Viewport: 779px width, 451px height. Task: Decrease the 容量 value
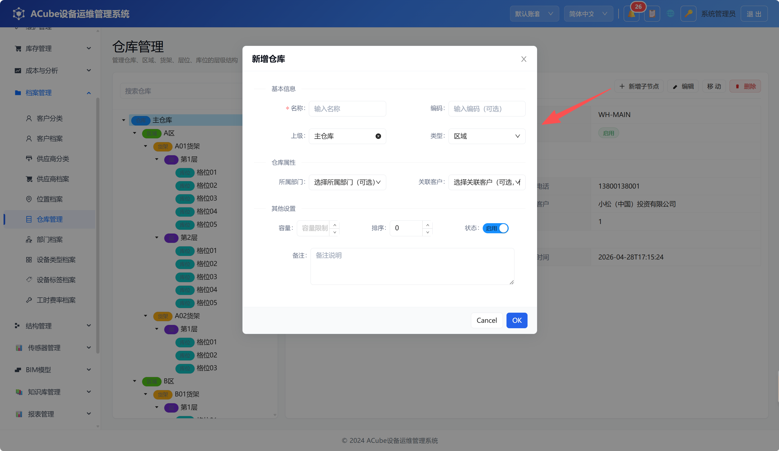click(335, 232)
